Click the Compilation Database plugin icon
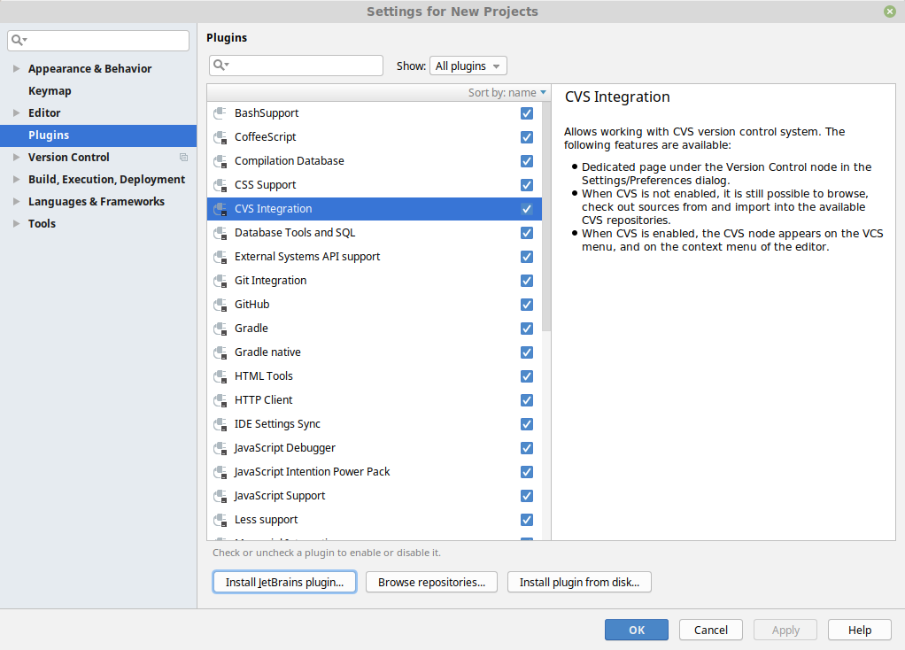The height and width of the screenshot is (650, 905). (220, 161)
